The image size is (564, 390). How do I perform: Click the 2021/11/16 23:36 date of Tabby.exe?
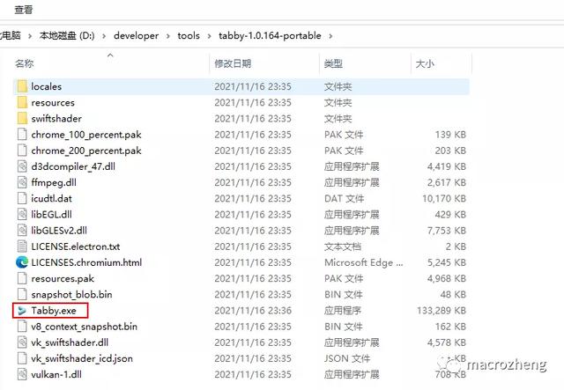pyautogui.click(x=253, y=310)
